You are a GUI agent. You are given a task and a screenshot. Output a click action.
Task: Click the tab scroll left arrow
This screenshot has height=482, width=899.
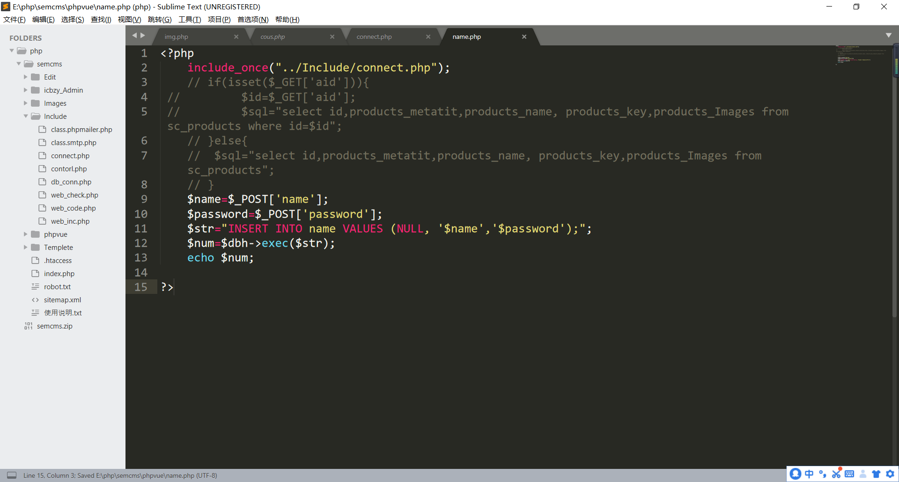tap(134, 36)
